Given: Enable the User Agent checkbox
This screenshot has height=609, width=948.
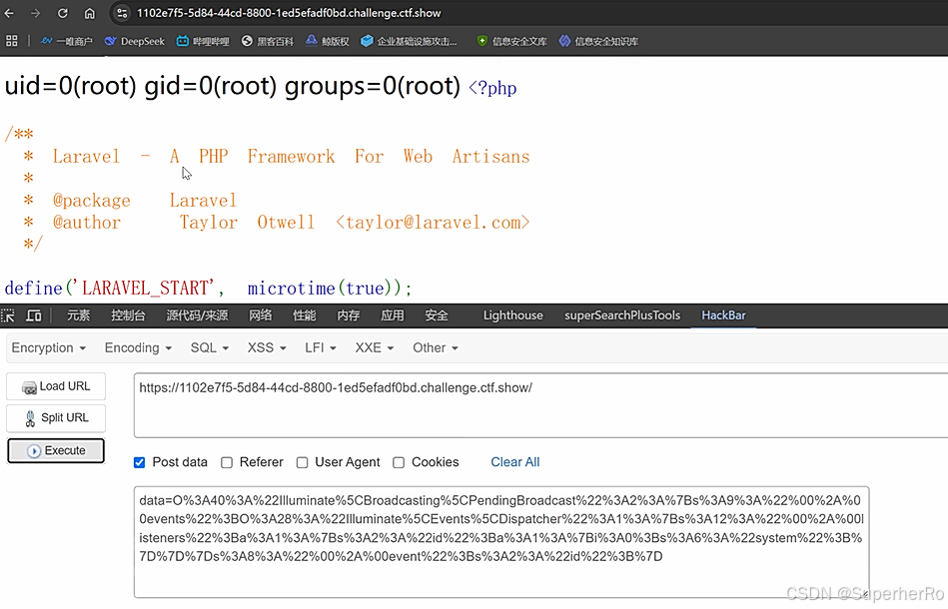Looking at the screenshot, I should (x=303, y=463).
